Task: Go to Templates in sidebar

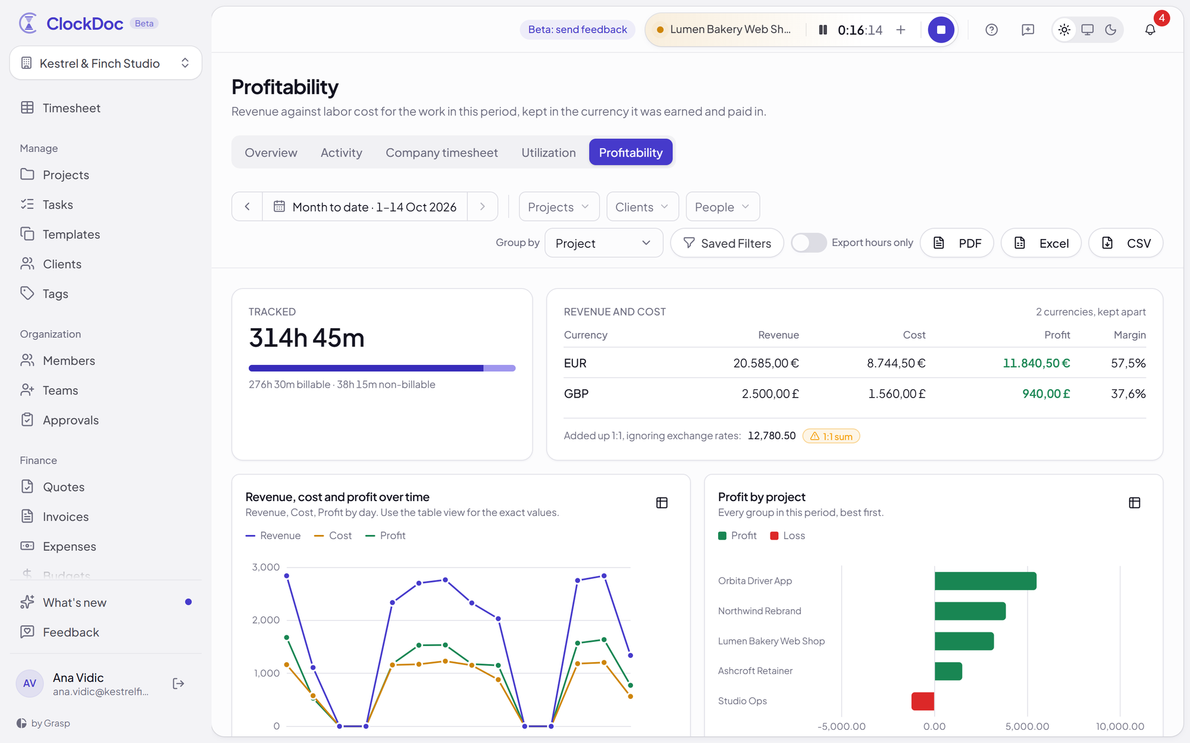Action: pyautogui.click(x=106, y=234)
